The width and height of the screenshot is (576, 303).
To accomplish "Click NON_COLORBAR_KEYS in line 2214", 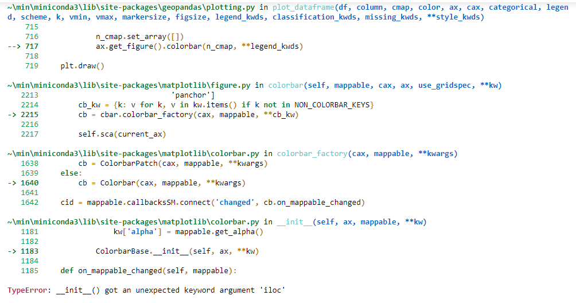I will point(332,105).
